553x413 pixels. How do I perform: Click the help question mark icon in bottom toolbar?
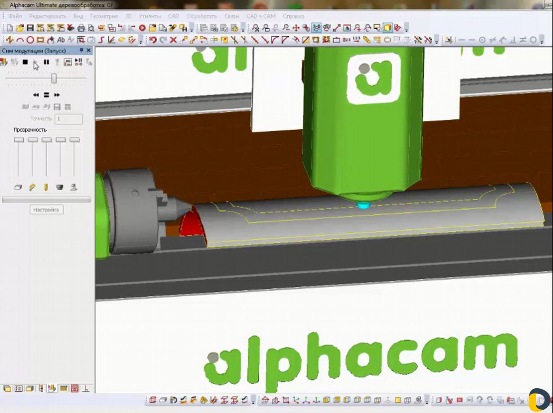coord(480,400)
